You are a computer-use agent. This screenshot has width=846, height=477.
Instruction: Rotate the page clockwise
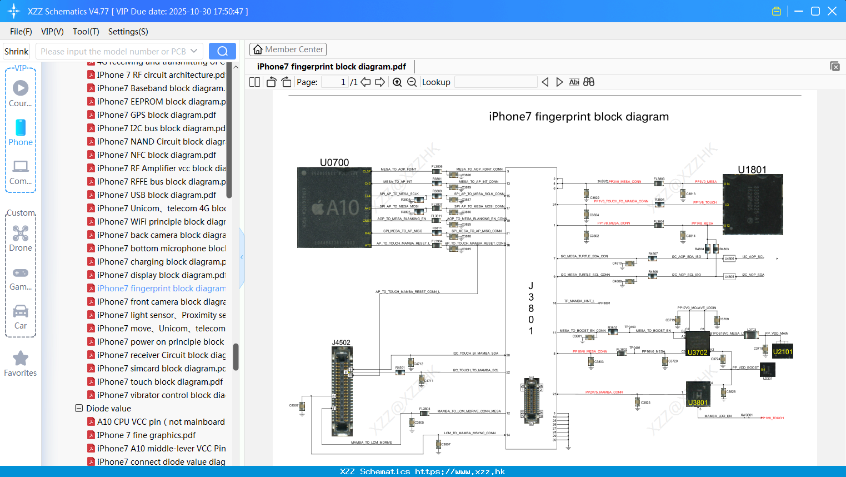point(286,82)
